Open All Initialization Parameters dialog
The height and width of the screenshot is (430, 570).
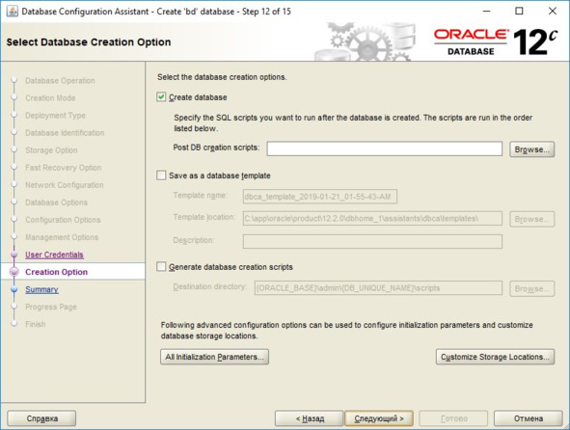point(214,357)
